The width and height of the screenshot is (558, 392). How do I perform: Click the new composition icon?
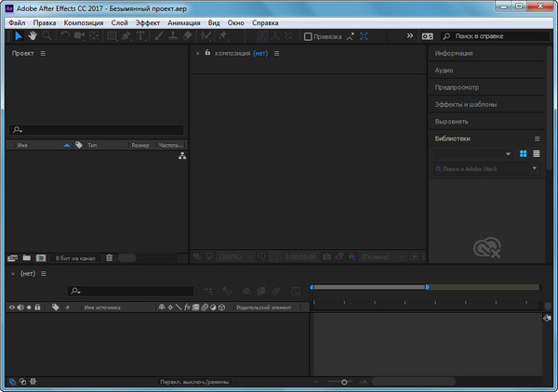pyautogui.click(x=41, y=257)
